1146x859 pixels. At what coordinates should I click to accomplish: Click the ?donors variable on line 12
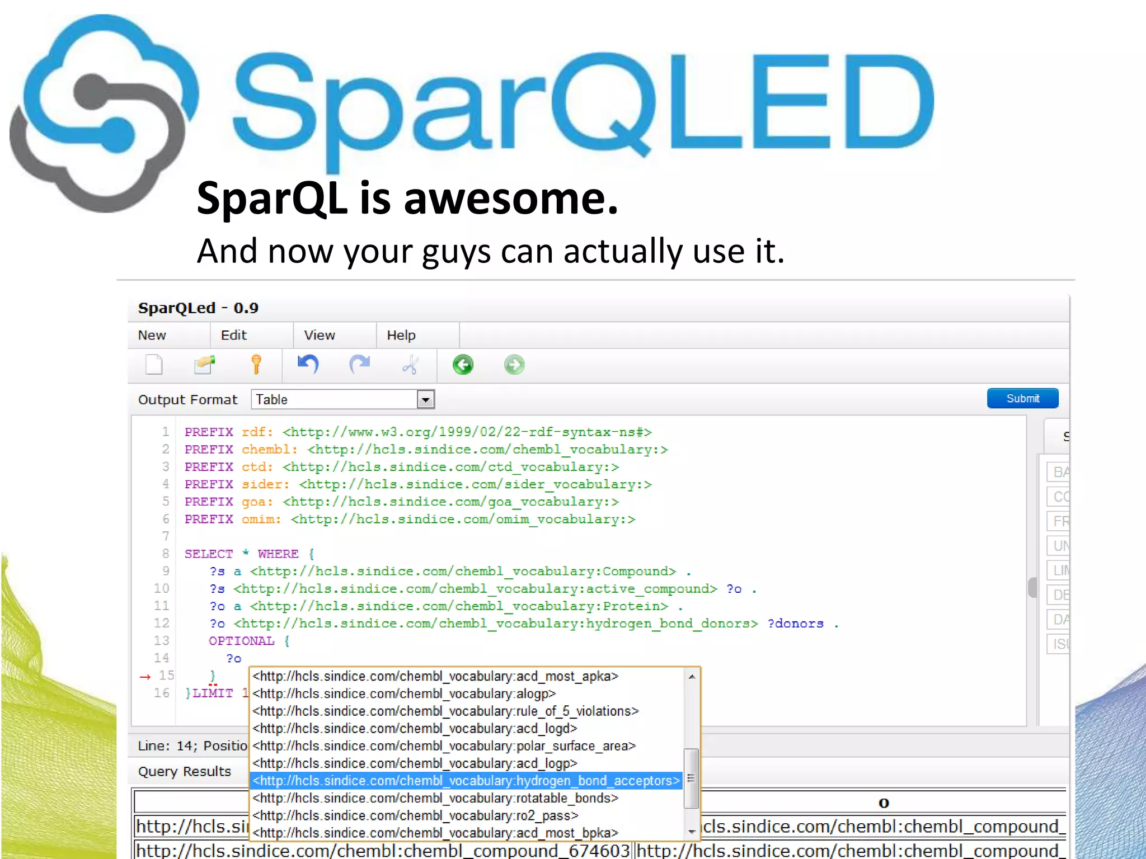[796, 624]
